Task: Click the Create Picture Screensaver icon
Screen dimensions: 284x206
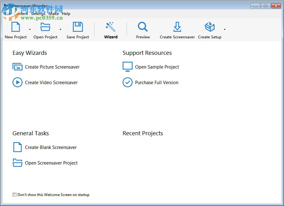Action: click(x=18, y=67)
